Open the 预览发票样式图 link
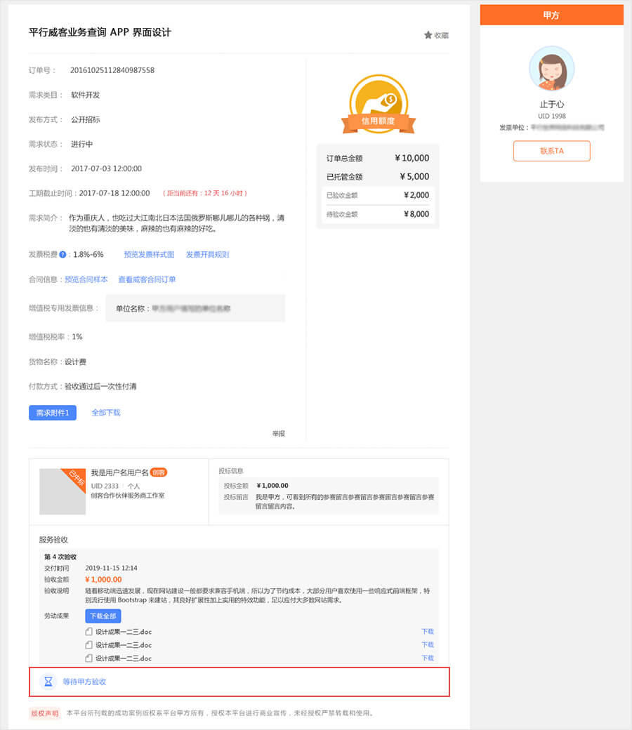 tap(149, 255)
